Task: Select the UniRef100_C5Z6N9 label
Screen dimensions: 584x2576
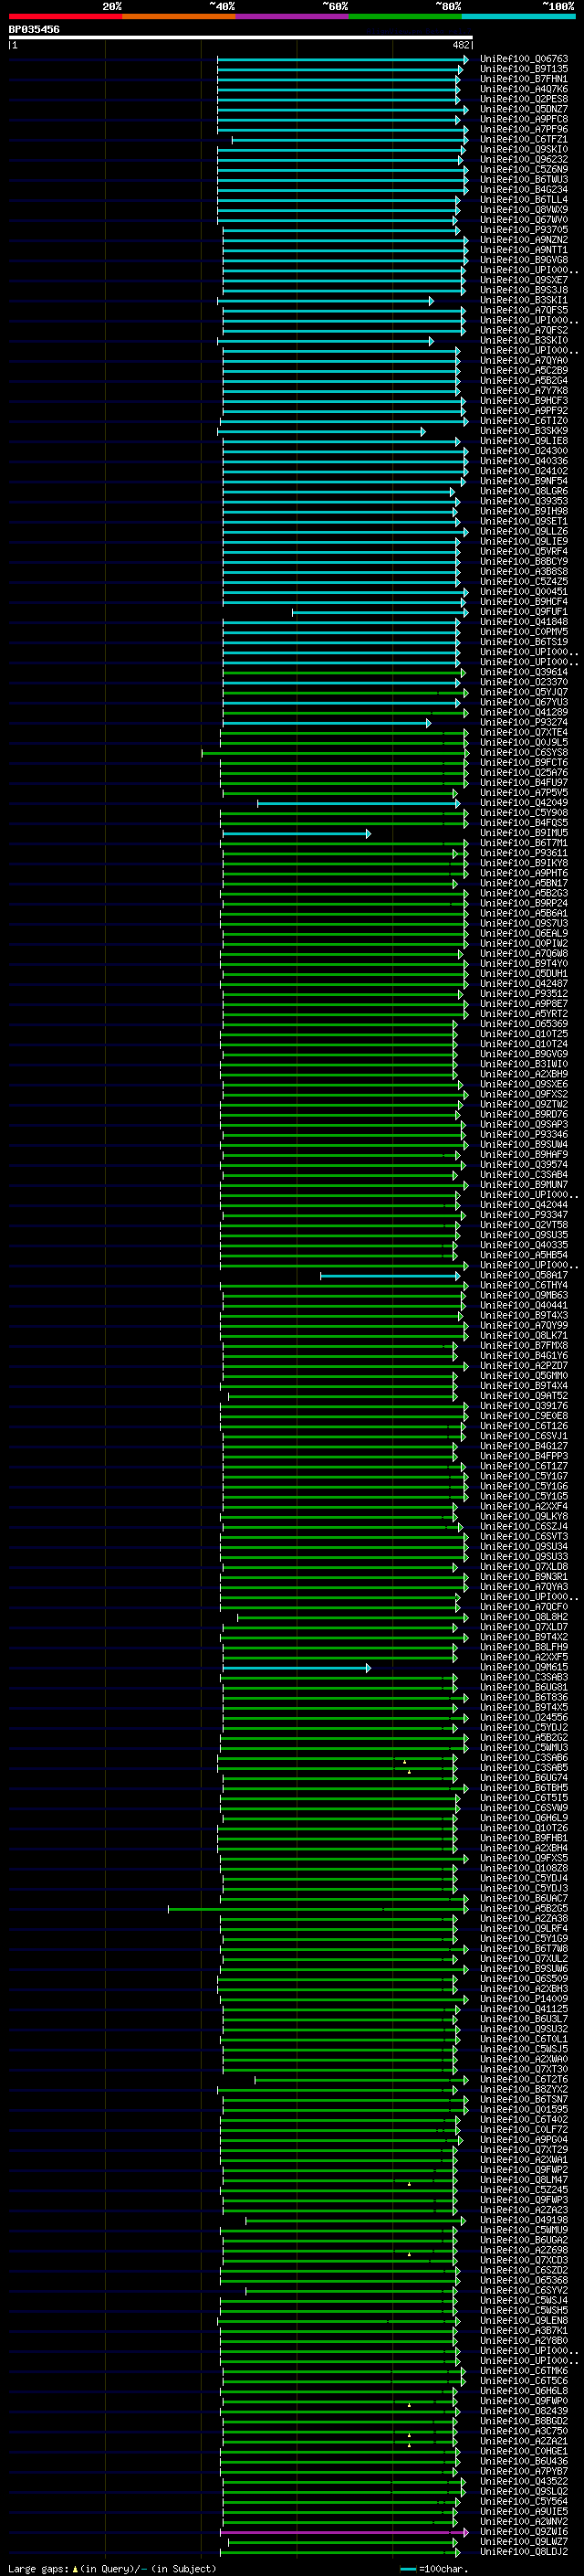Action: point(524,169)
